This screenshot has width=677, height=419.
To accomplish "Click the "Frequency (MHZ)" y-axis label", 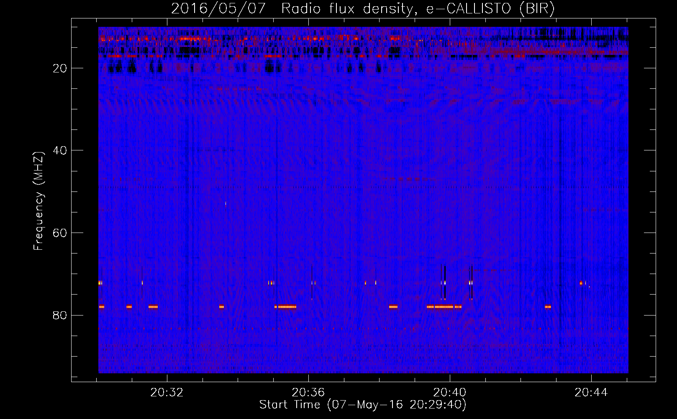I will 38,201.
